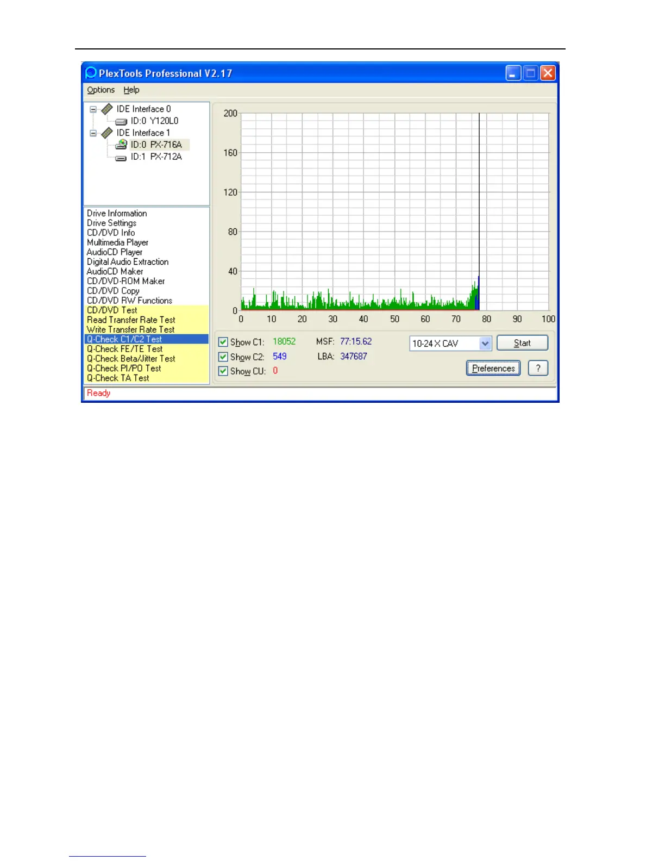Click the question mark help button
The height and width of the screenshot is (861, 665).
click(538, 368)
